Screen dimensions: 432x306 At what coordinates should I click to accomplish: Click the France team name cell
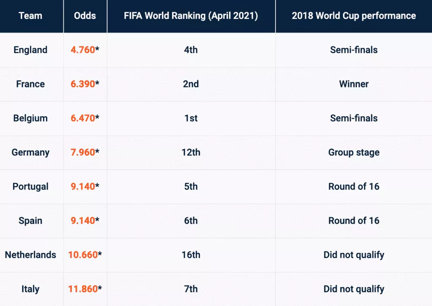point(30,84)
